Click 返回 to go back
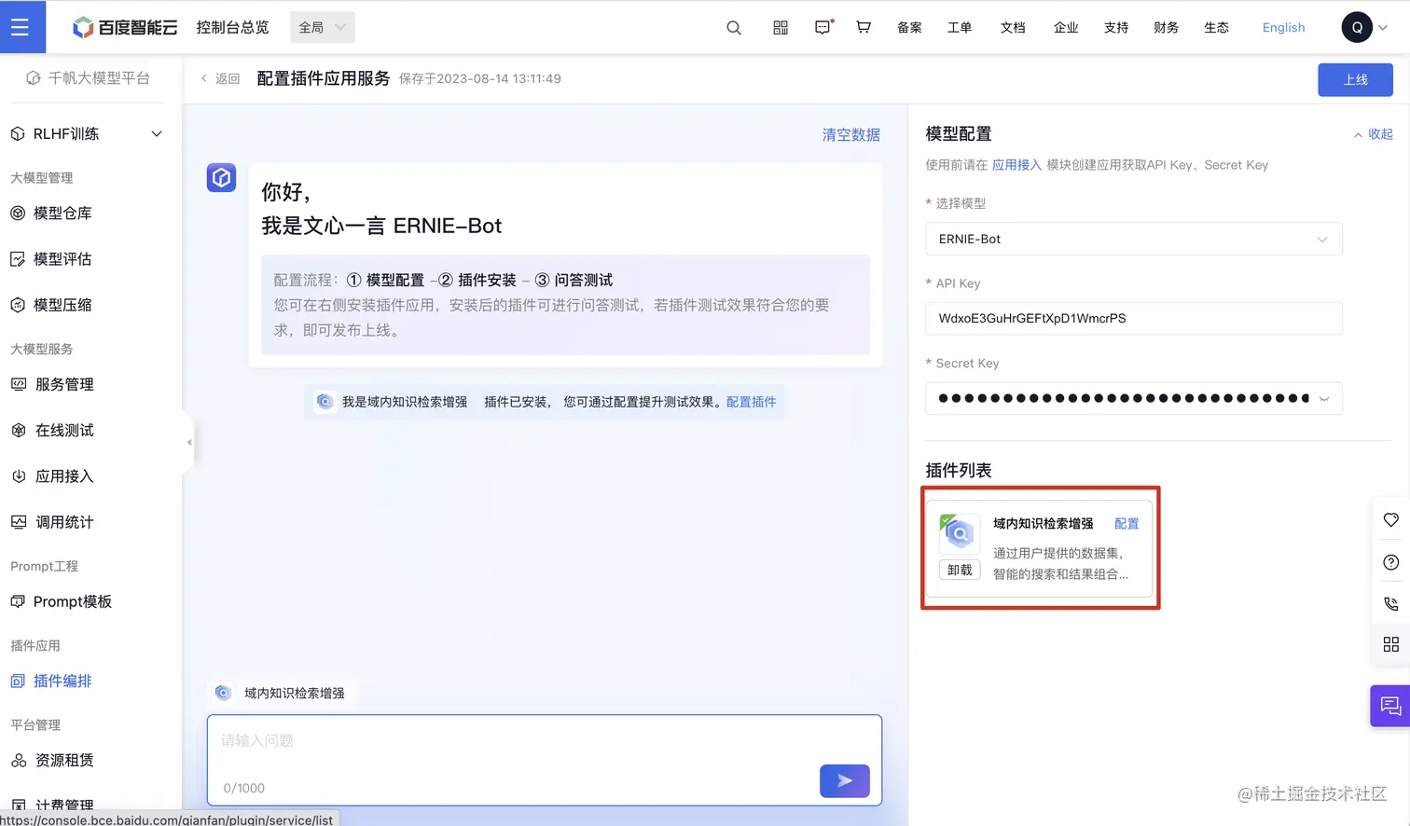The height and width of the screenshot is (826, 1410). [x=221, y=78]
